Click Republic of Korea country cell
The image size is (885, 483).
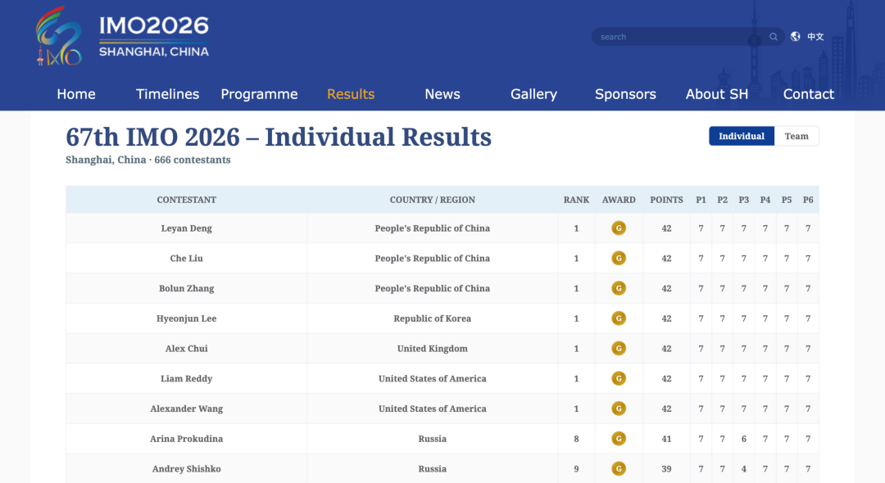[433, 318]
